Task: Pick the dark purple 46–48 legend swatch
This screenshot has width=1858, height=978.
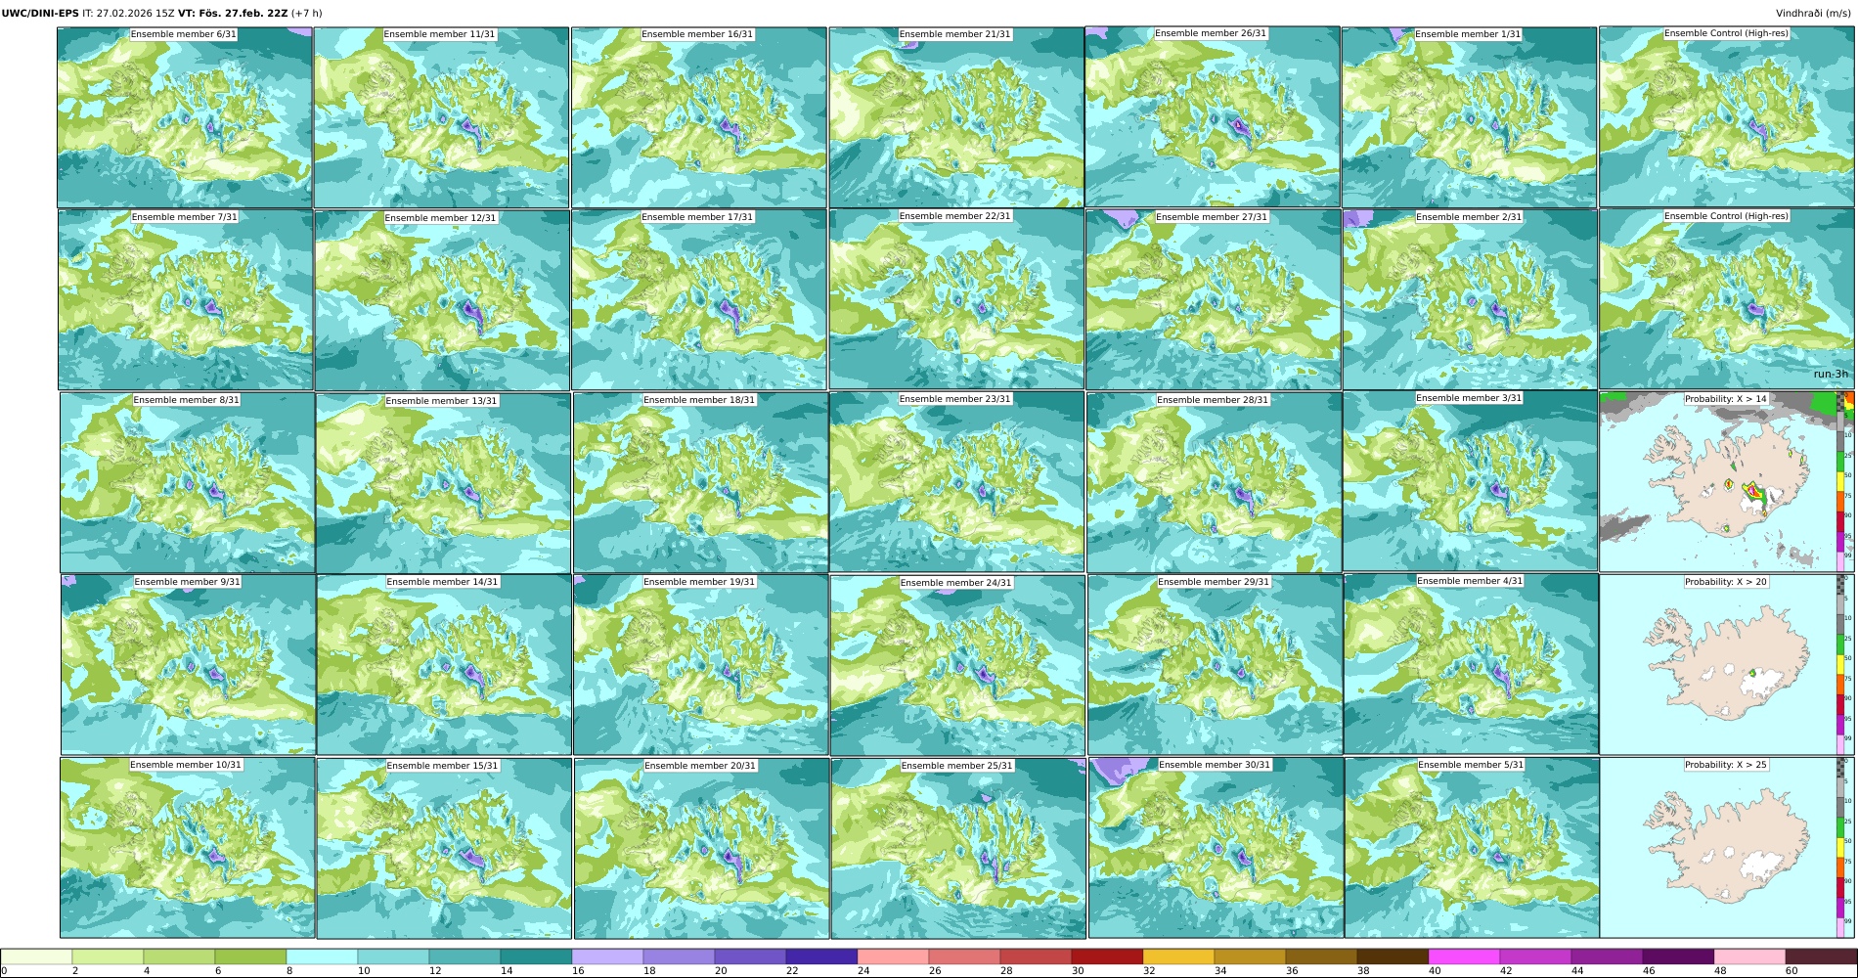Action: tap(1678, 956)
